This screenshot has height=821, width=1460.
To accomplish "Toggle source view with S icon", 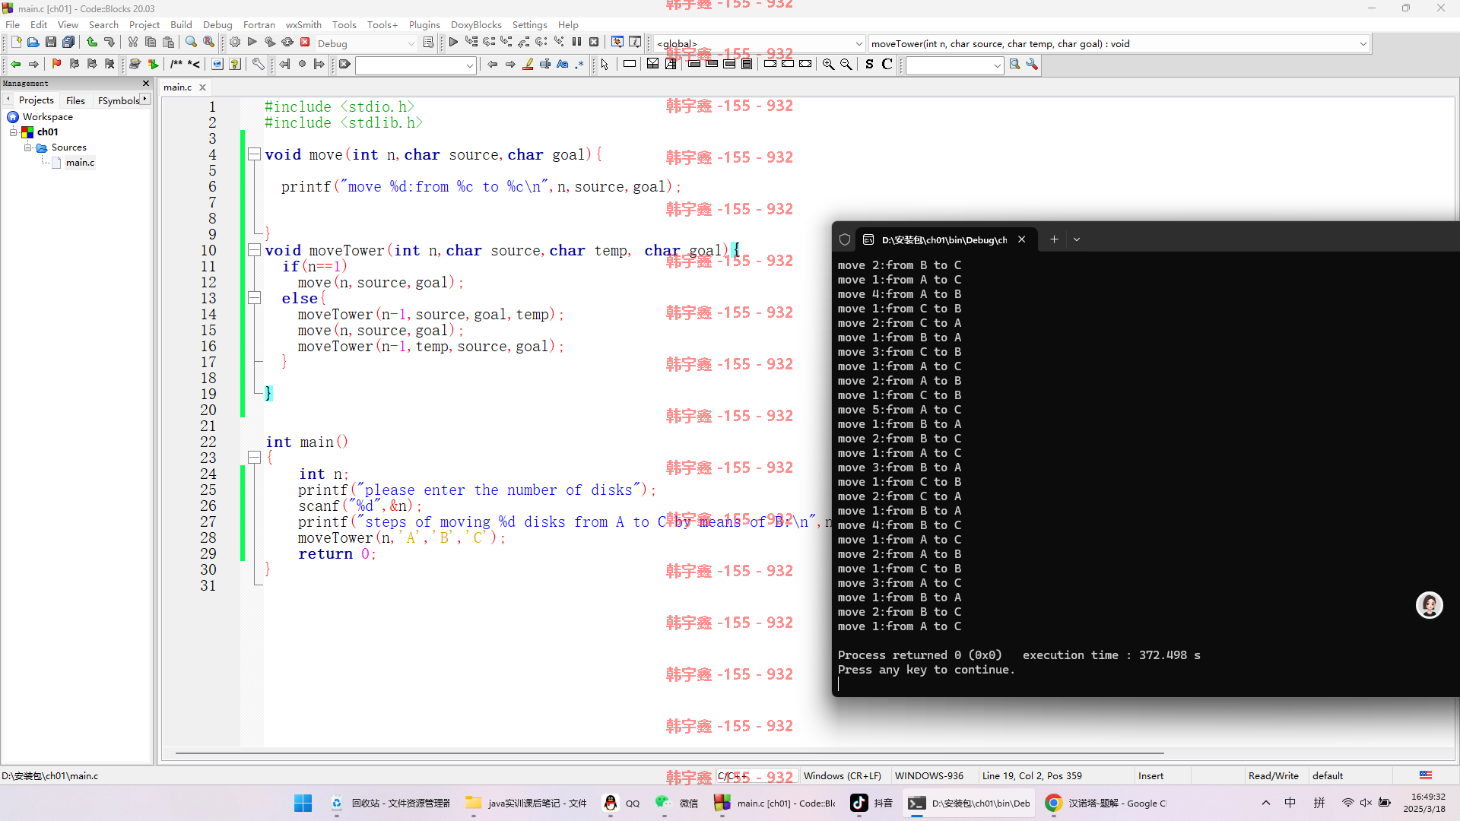I will [869, 65].
